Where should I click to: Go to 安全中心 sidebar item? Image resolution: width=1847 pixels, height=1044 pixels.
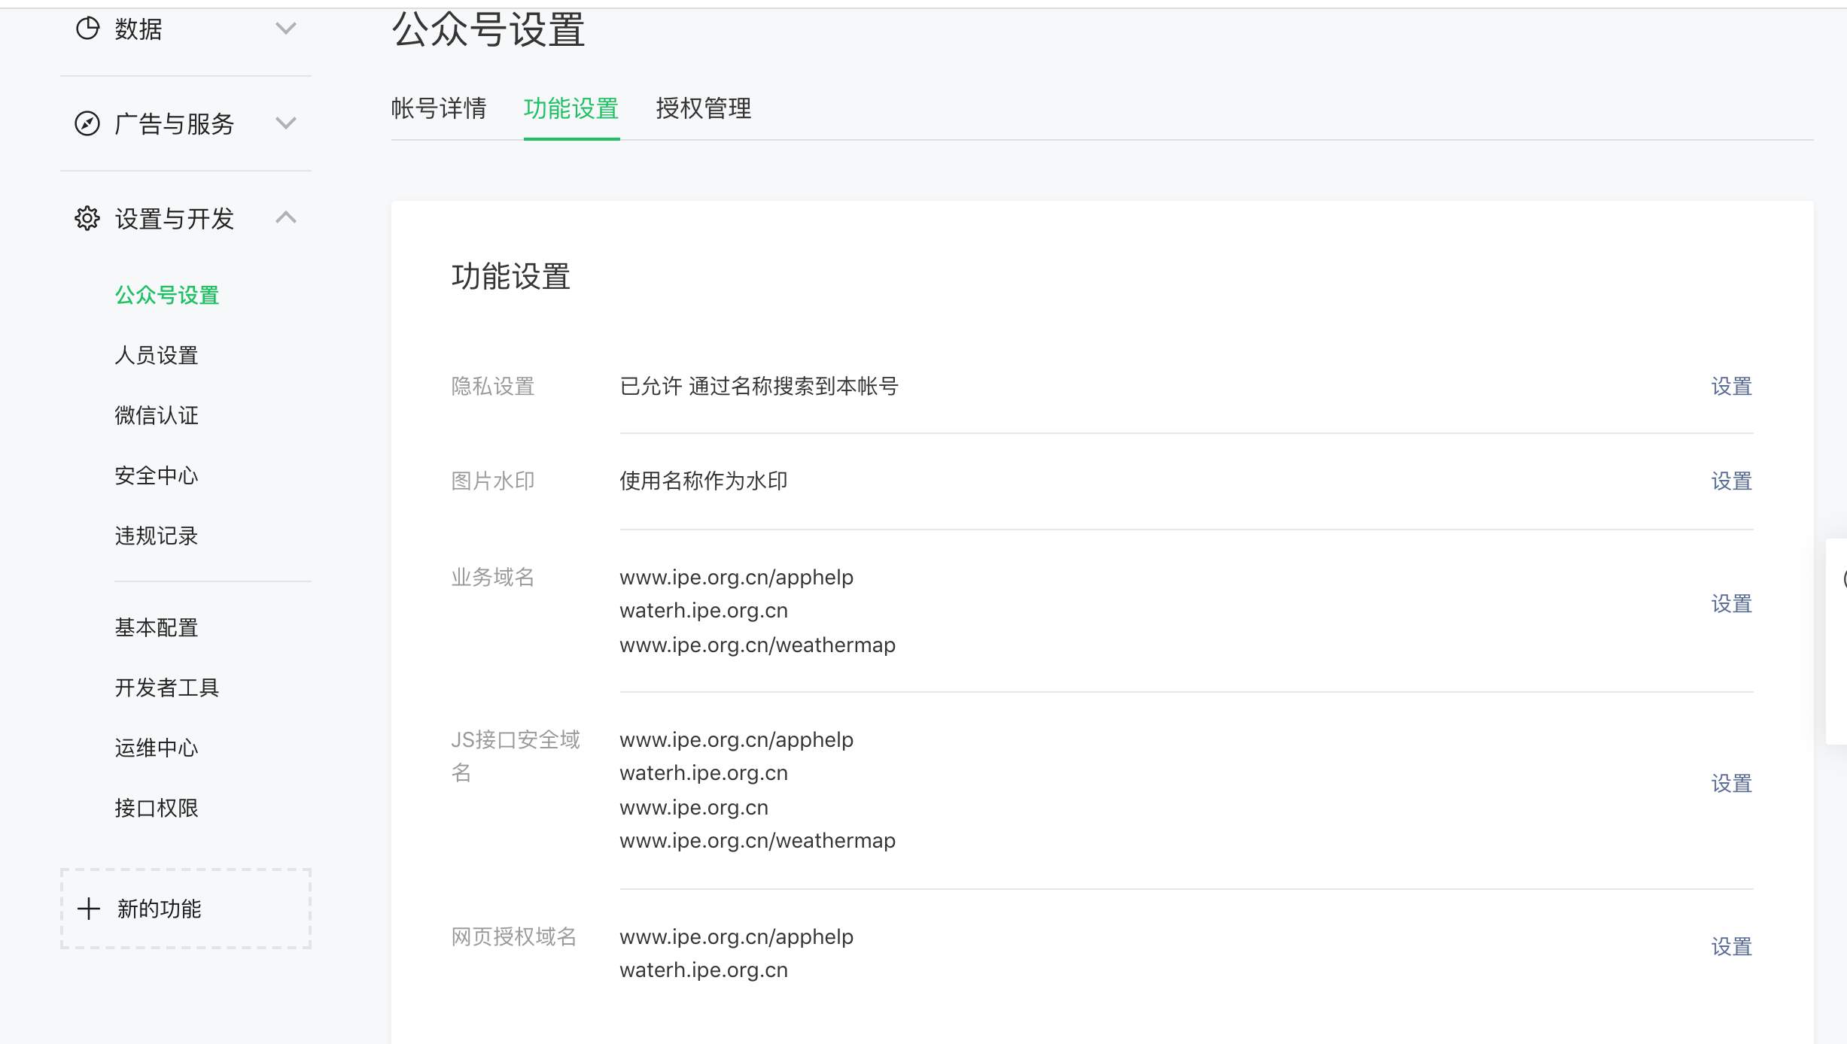click(157, 475)
